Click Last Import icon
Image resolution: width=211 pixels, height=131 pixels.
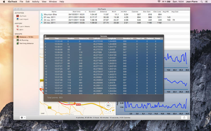tap(17, 19)
